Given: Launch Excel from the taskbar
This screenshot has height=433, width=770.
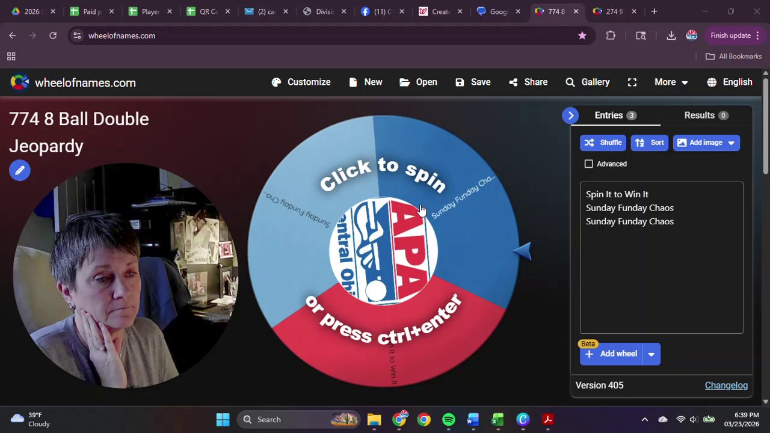Looking at the screenshot, I should tap(497, 419).
